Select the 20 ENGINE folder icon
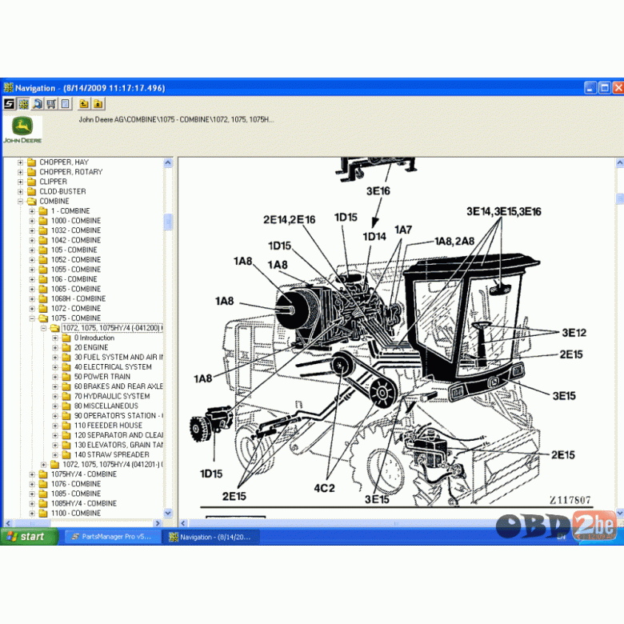 [66, 347]
